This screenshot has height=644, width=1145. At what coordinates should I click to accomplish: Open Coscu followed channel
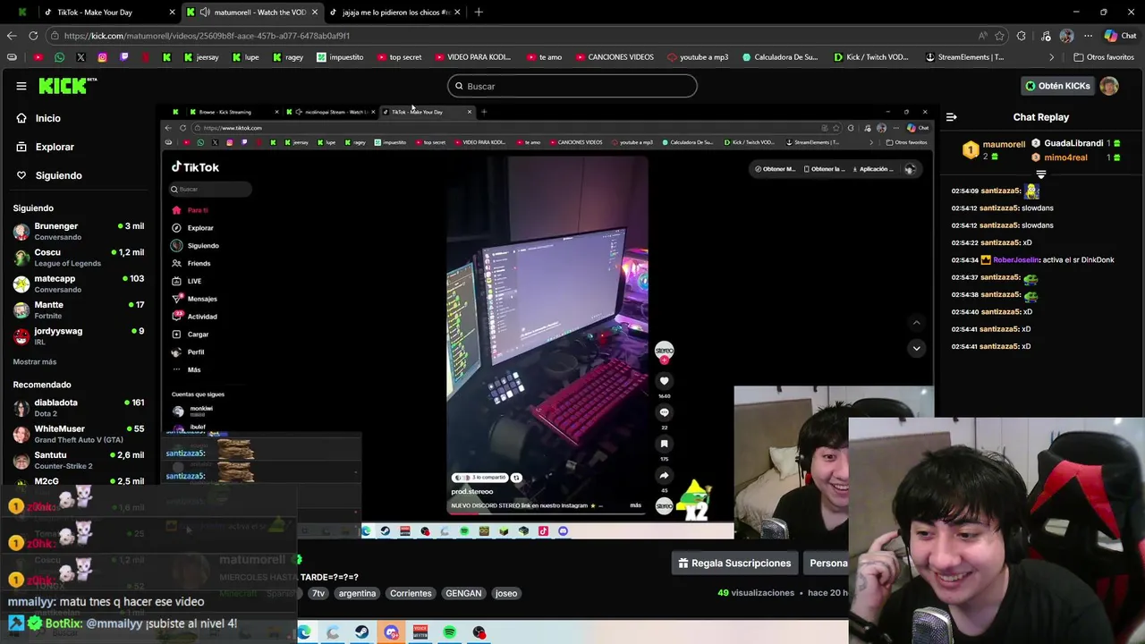pos(79,258)
